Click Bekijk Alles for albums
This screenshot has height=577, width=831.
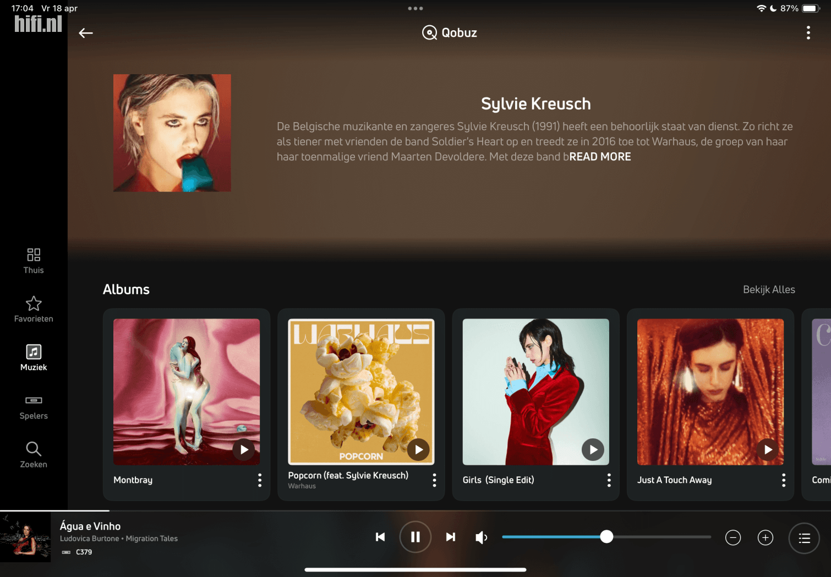(769, 289)
